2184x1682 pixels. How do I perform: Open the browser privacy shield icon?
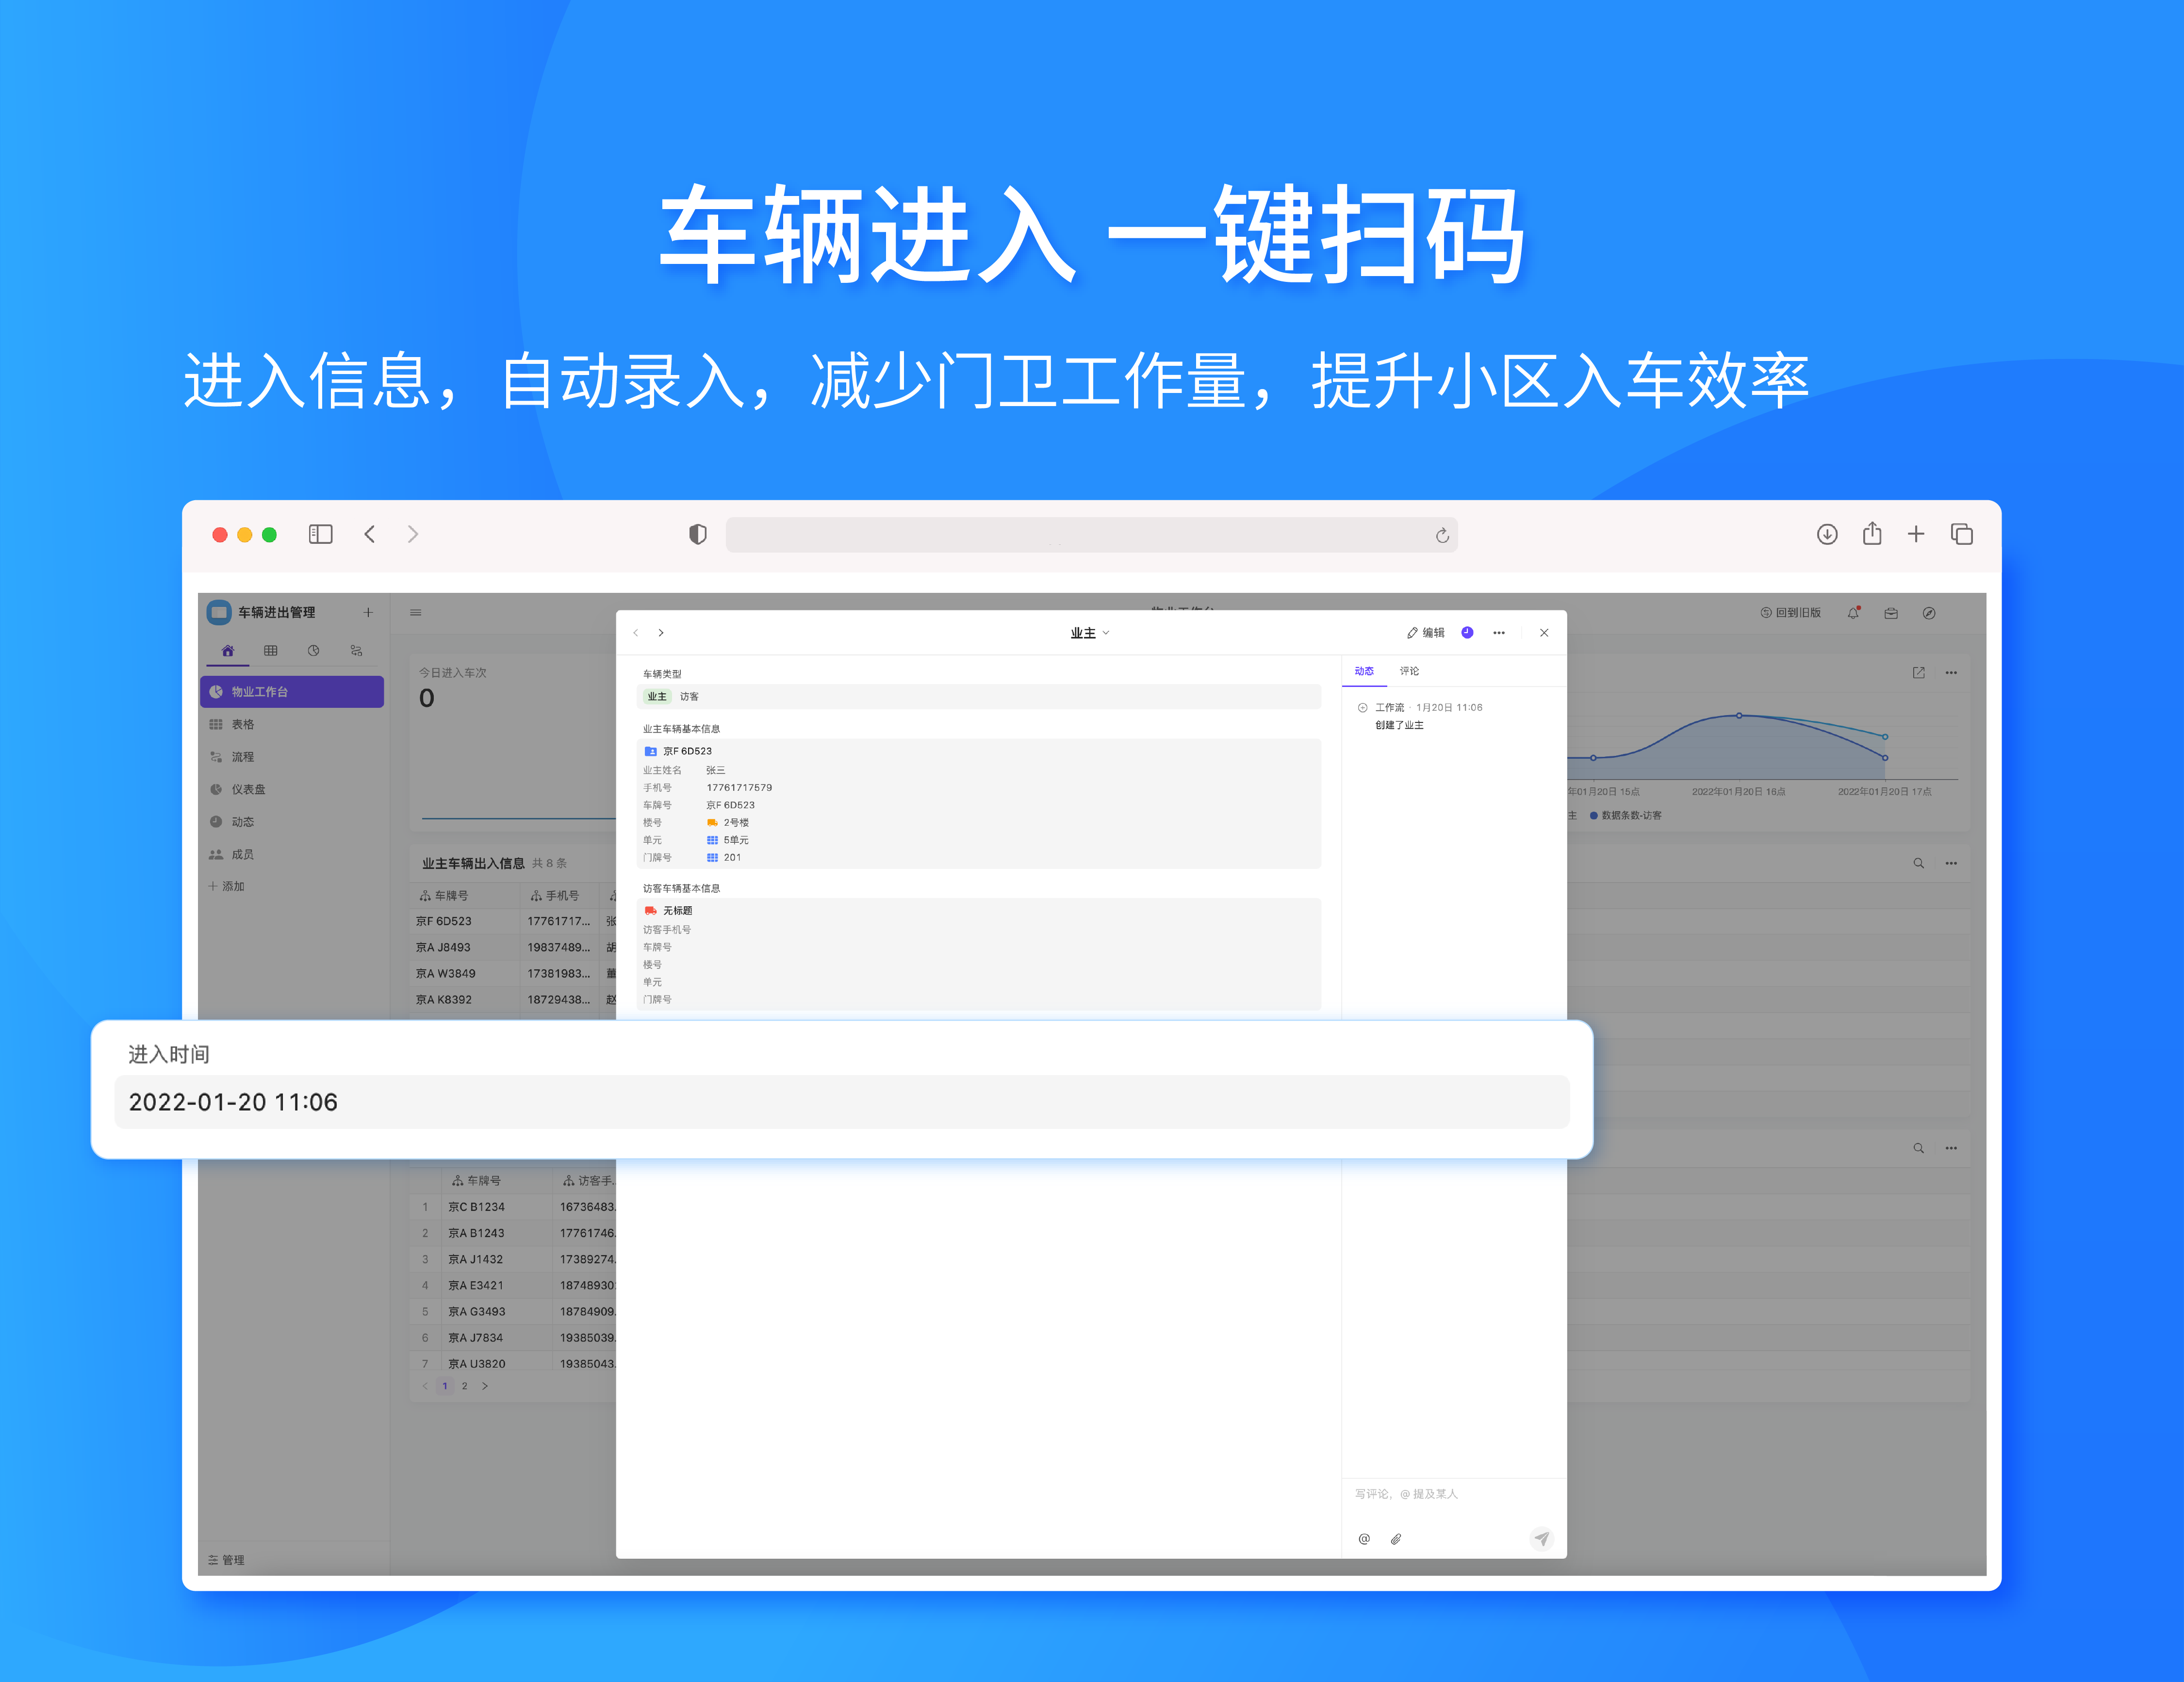pos(698,534)
